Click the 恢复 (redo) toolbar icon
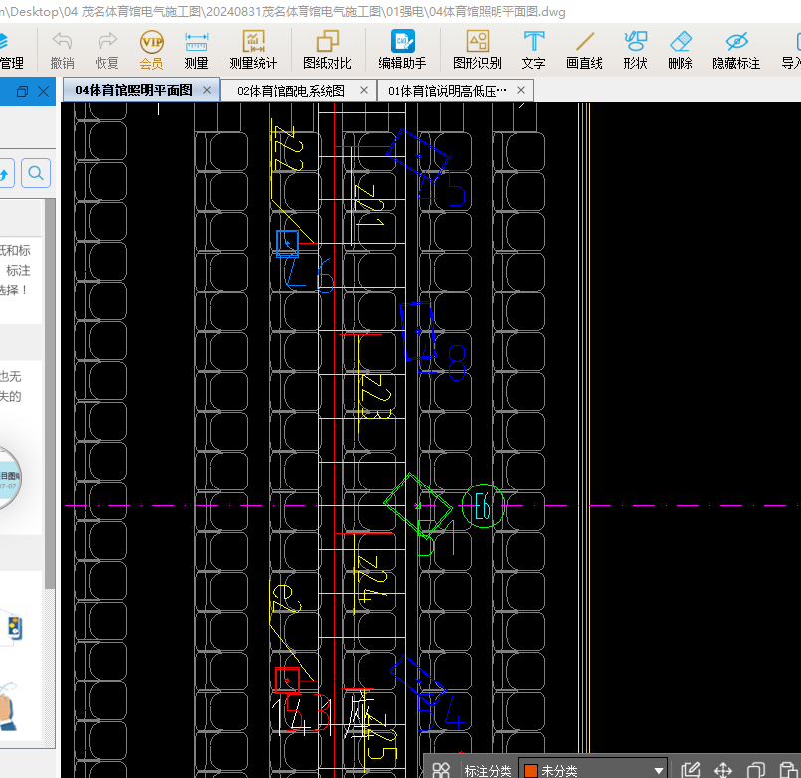 click(x=106, y=50)
